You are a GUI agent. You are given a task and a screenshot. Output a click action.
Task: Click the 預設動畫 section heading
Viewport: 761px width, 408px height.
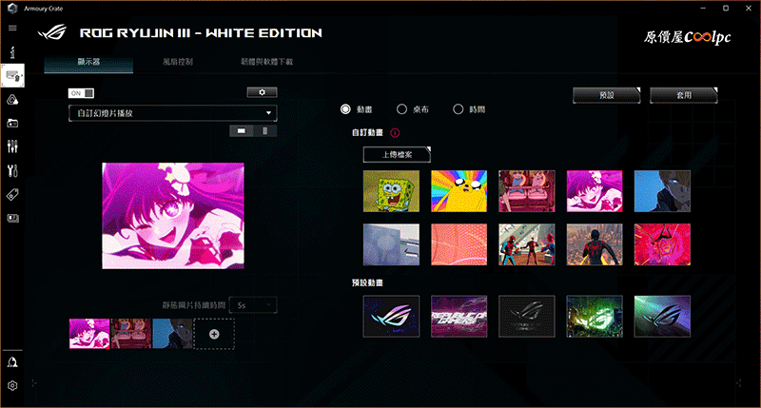coord(367,282)
